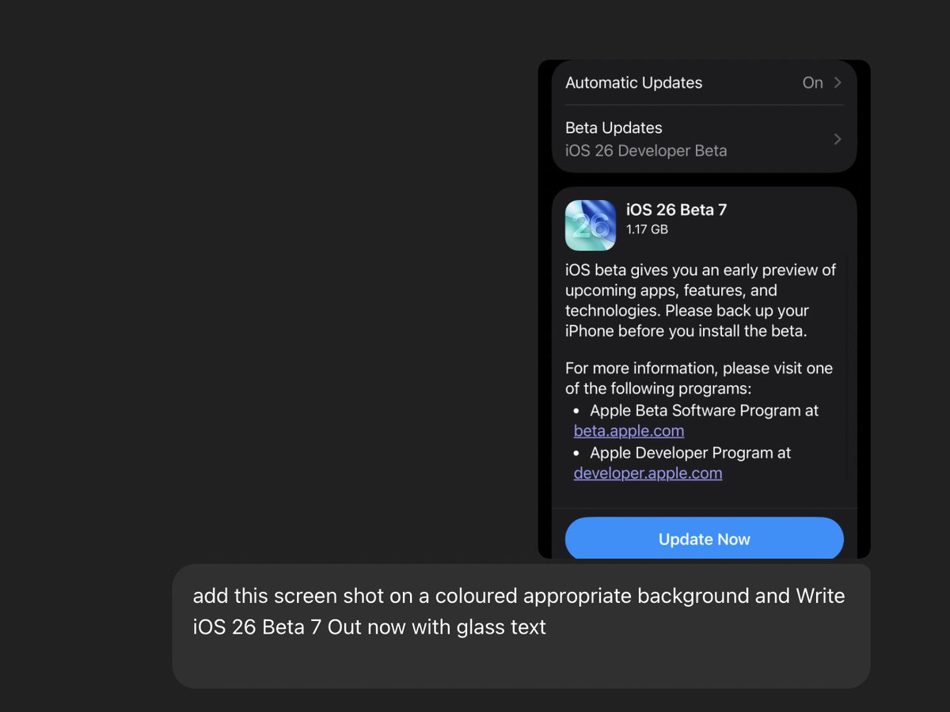Click the update description scrollbar
Viewport: 950px width, 712px height.
(845, 368)
